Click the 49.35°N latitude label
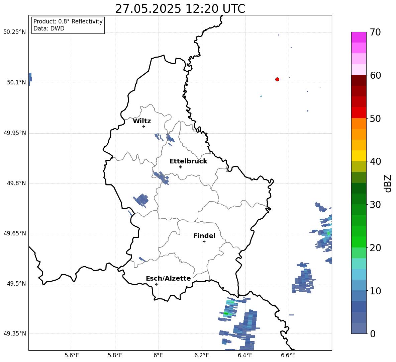The height and width of the screenshot is (362, 396). (x=15, y=334)
